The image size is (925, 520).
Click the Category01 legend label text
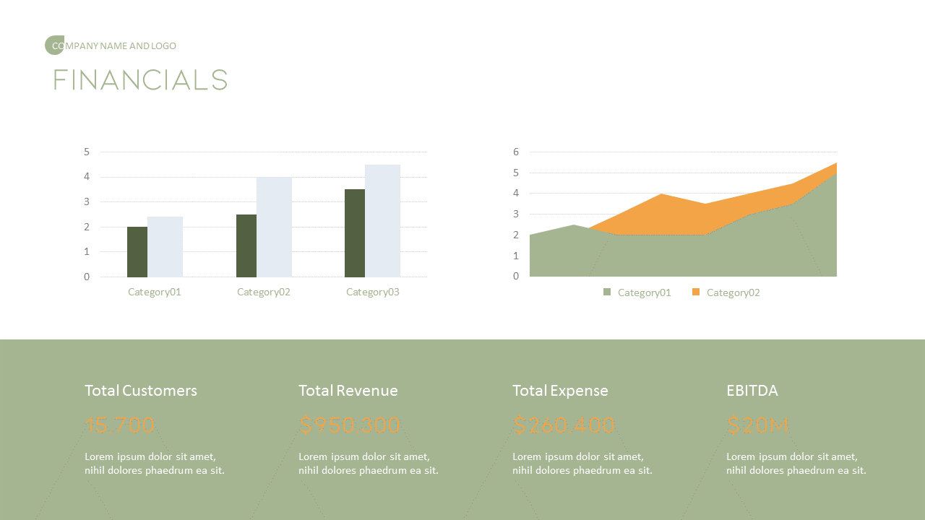tap(644, 292)
